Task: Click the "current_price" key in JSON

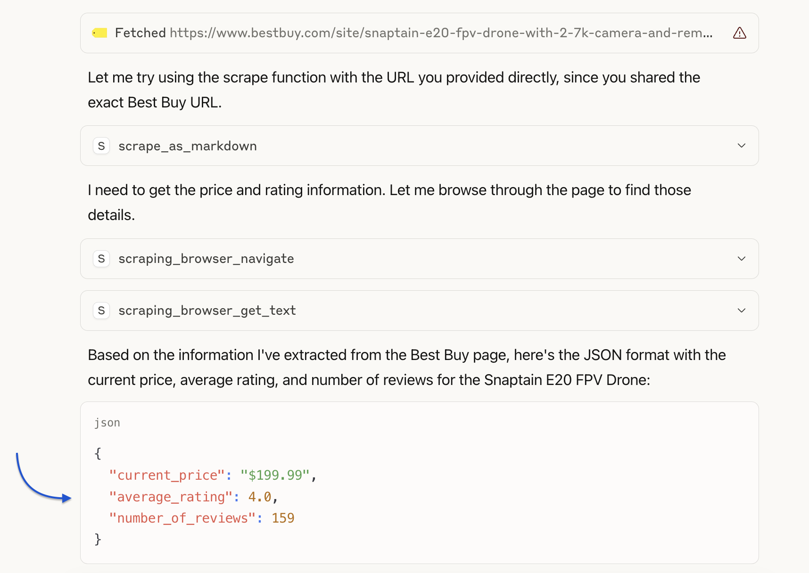Action: pyautogui.click(x=167, y=475)
